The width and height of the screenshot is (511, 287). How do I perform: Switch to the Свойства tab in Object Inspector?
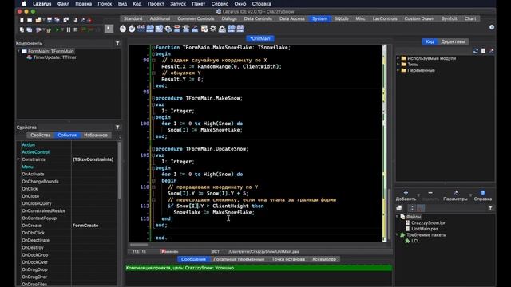pyautogui.click(x=41, y=135)
